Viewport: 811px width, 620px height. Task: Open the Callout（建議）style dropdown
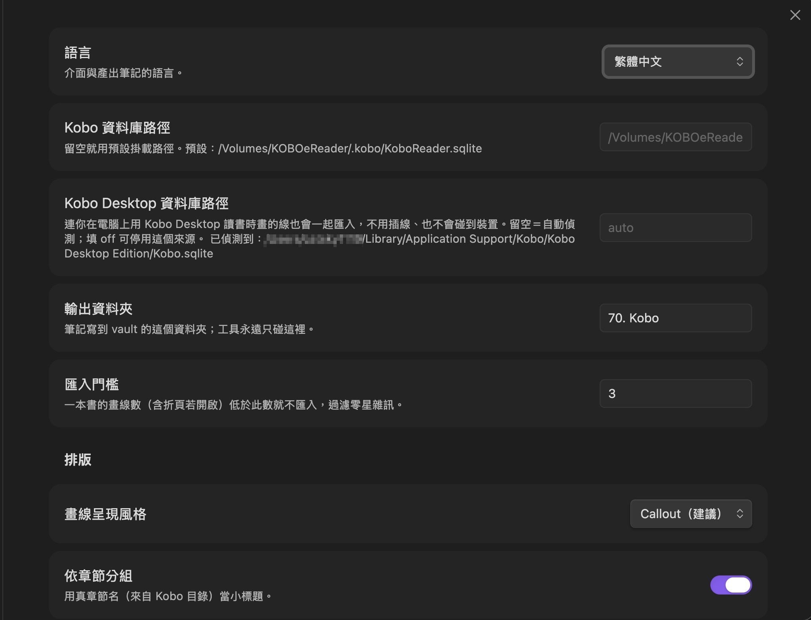click(691, 514)
